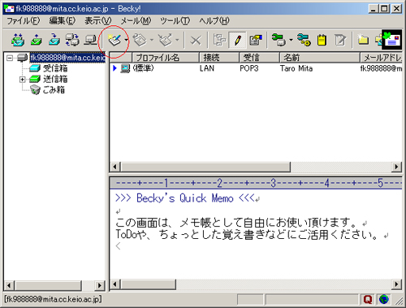Click the compose new mail icon
Image resolution: width=406 pixels, height=308 pixels.
pos(114,41)
